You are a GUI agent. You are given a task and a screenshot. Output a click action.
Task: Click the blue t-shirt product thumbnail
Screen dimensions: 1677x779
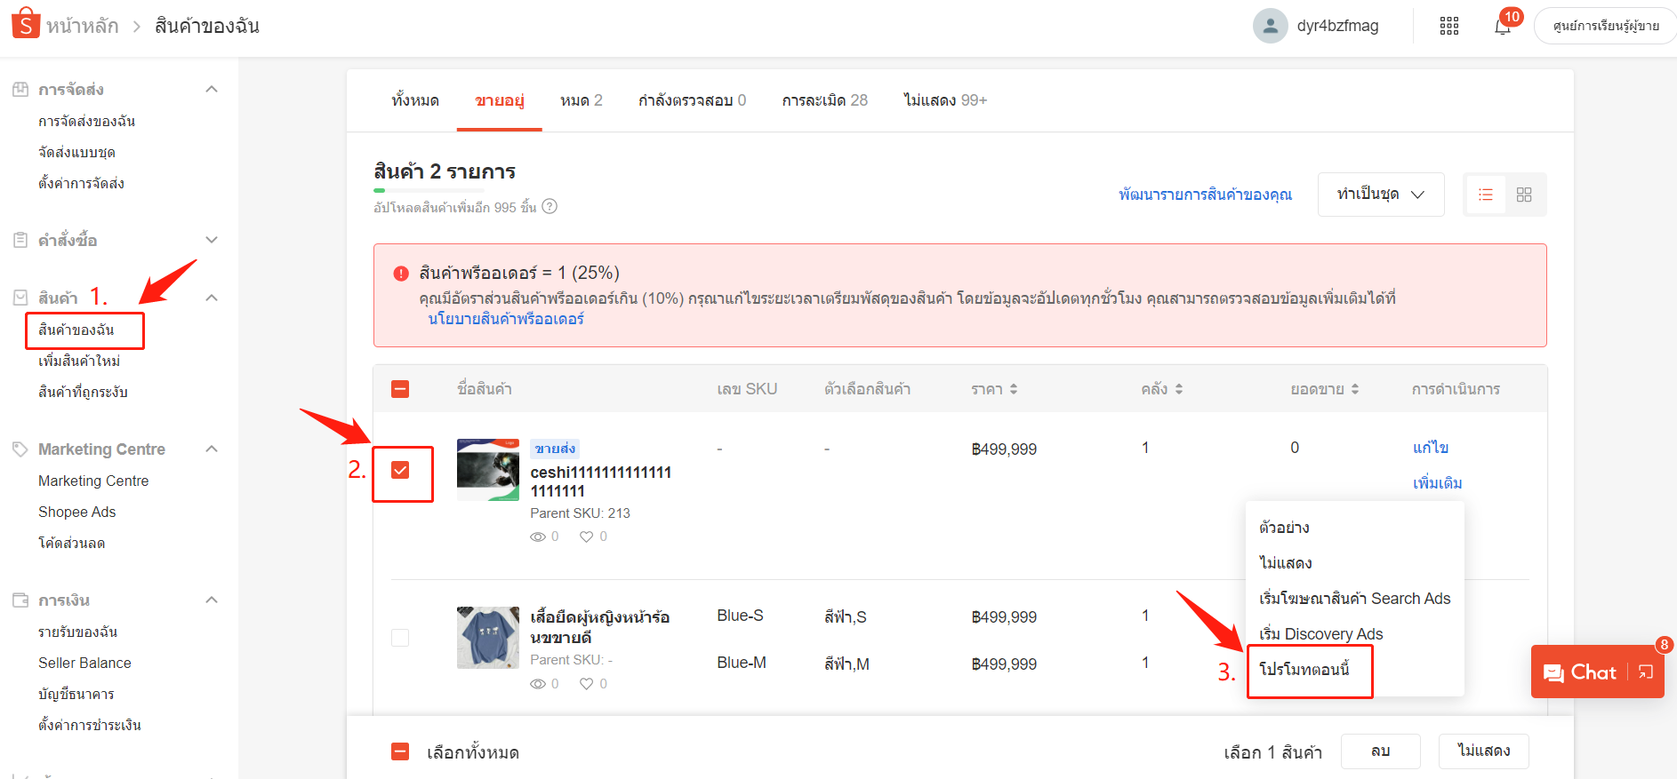(x=488, y=638)
